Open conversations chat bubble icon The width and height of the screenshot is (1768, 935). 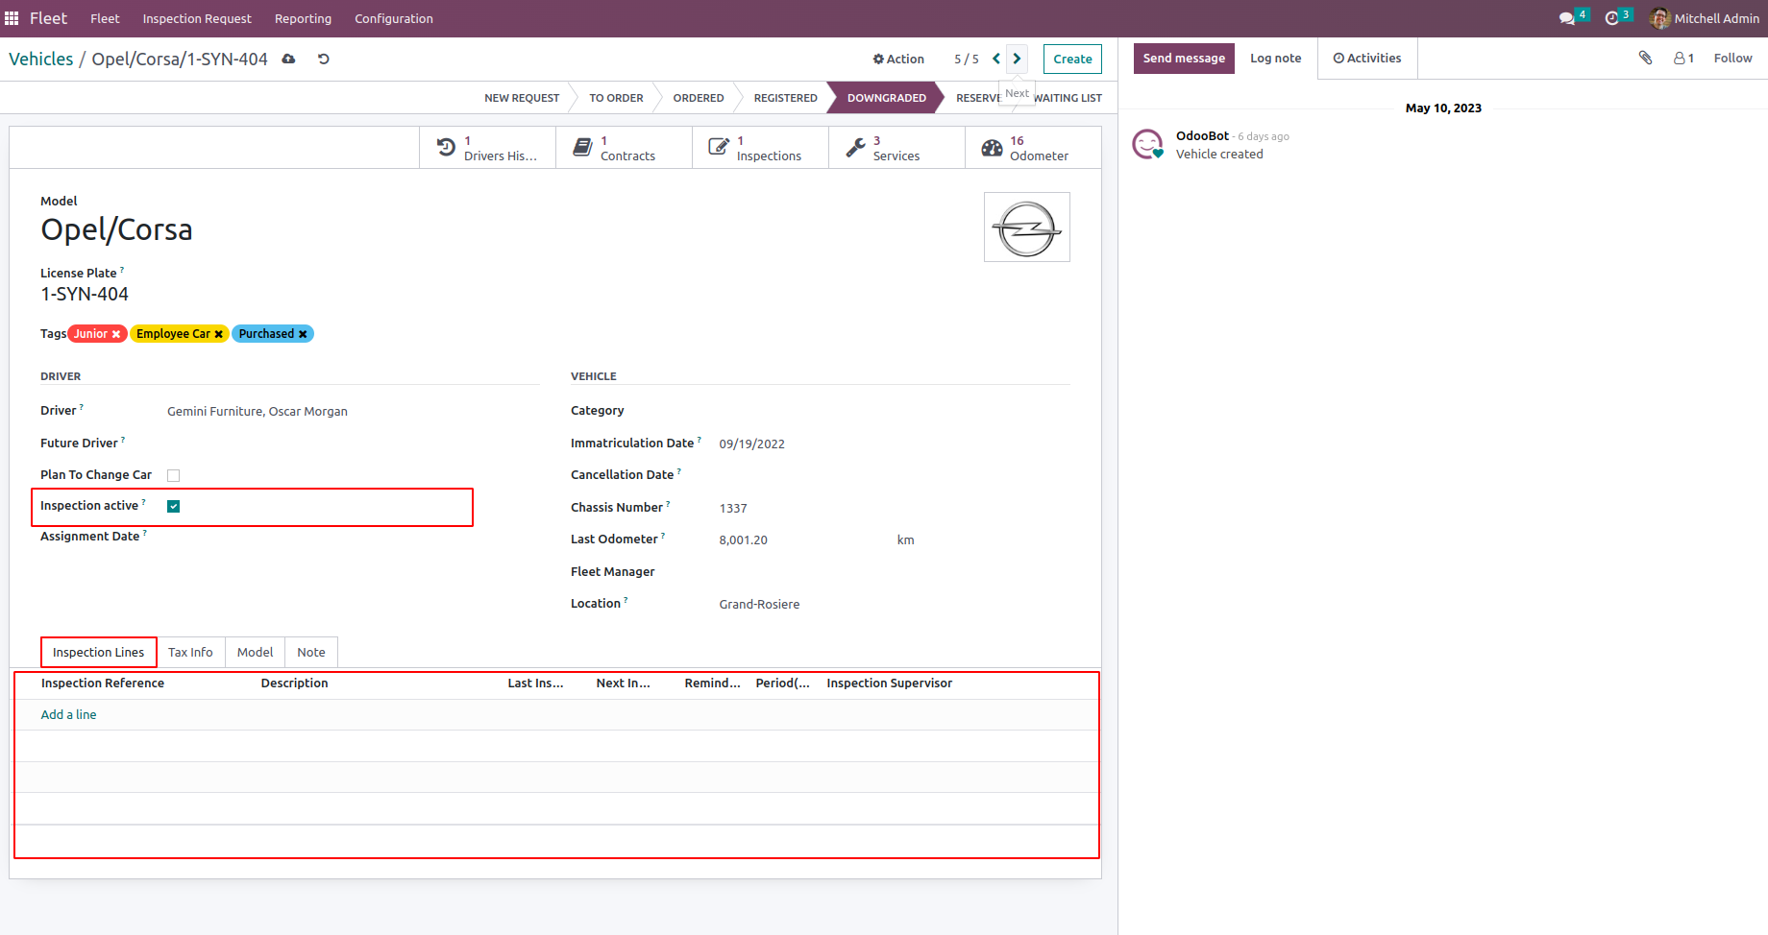click(1567, 18)
